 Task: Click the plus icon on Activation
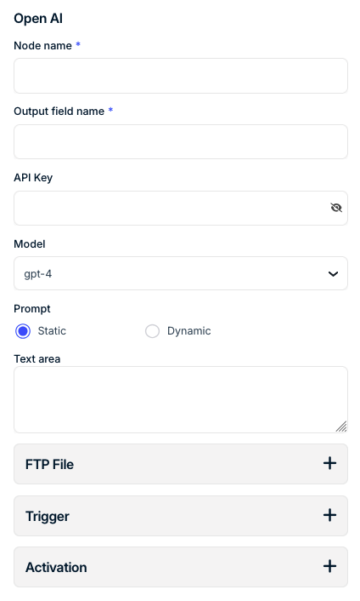click(x=329, y=566)
